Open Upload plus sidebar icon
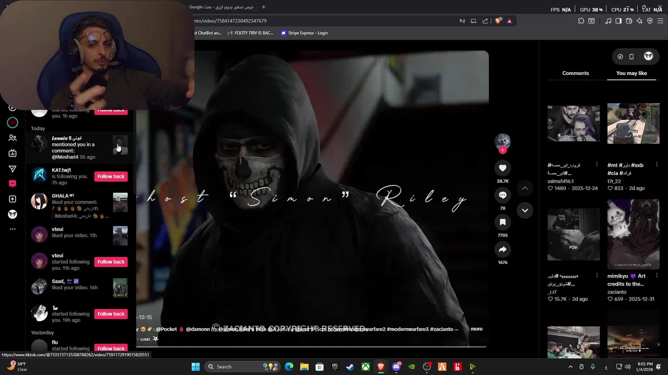 coord(13,199)
